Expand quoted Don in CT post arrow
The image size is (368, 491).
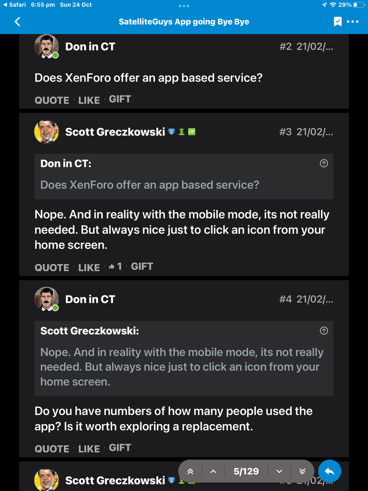click(324, 163)
